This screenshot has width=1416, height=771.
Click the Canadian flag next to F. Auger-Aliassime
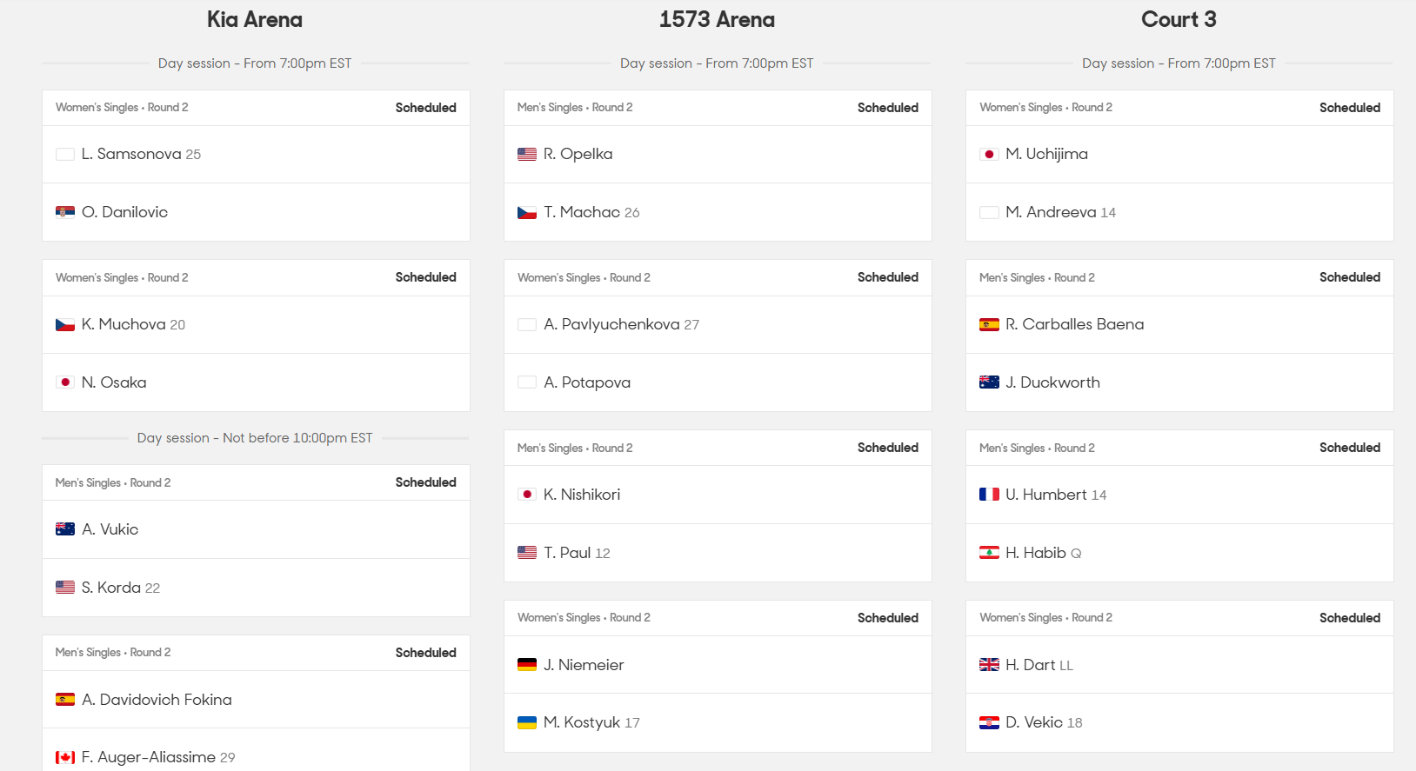pos(65,757)
